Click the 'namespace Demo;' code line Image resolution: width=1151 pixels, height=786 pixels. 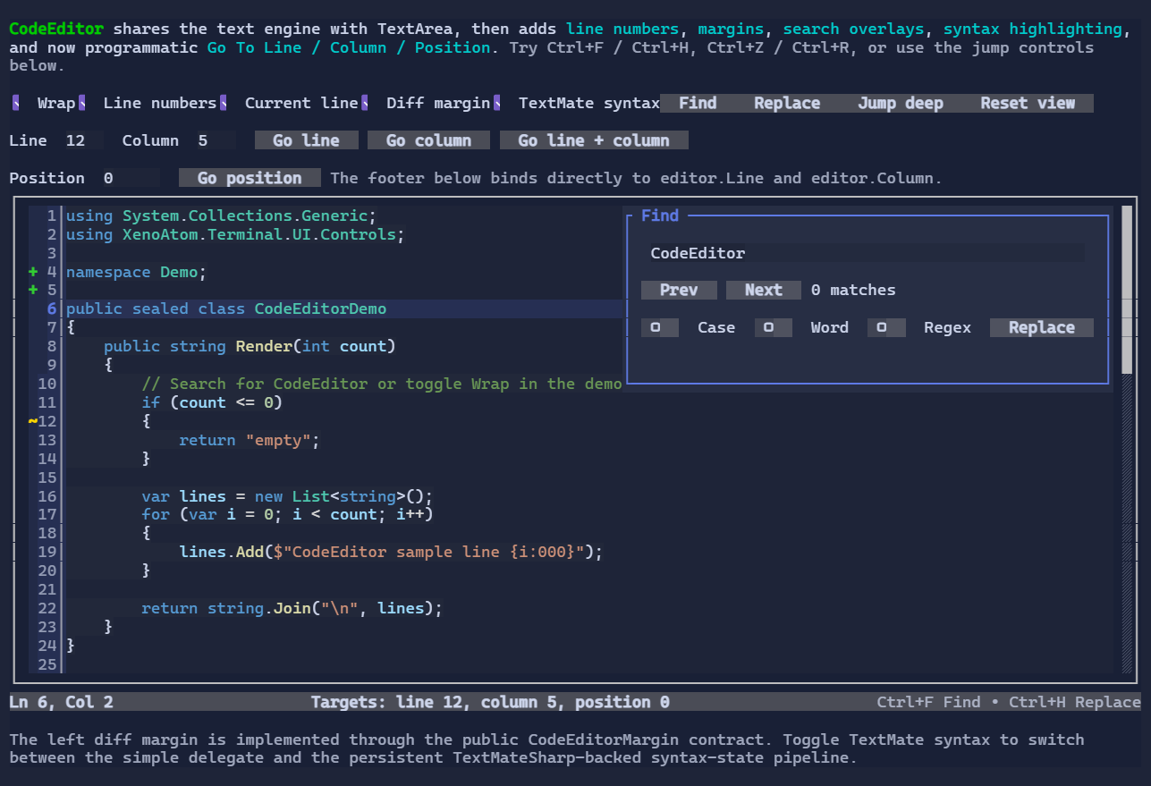(137, 272)
